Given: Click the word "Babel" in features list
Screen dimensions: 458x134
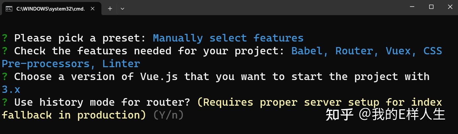Looking at the screenshot, I should 310,51.
